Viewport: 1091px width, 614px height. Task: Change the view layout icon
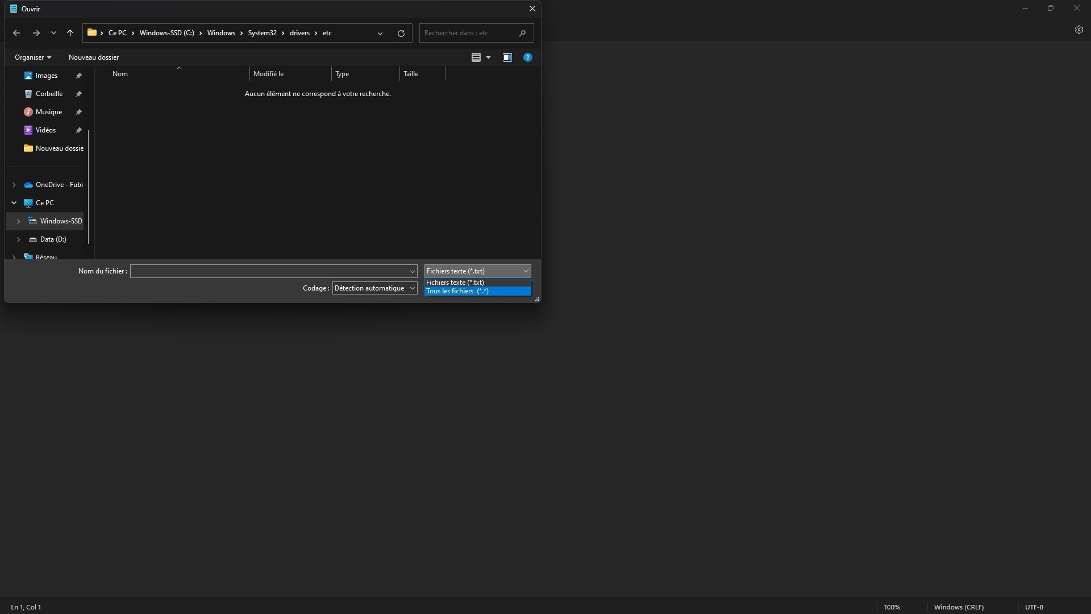click(476, 57)
